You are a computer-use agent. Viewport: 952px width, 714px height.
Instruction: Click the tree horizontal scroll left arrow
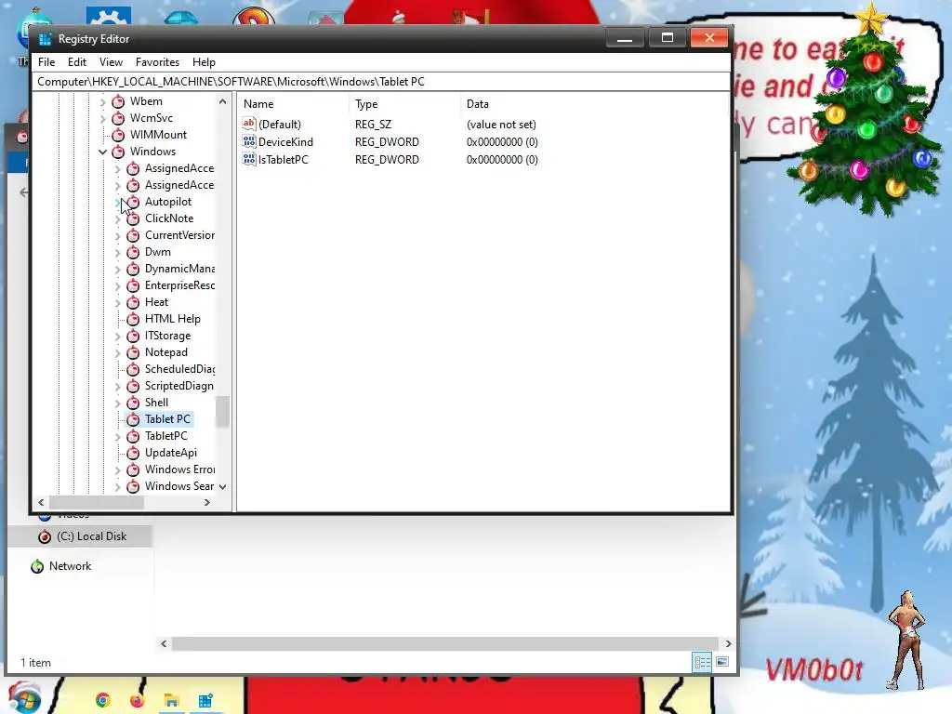(x=41, y=503)
